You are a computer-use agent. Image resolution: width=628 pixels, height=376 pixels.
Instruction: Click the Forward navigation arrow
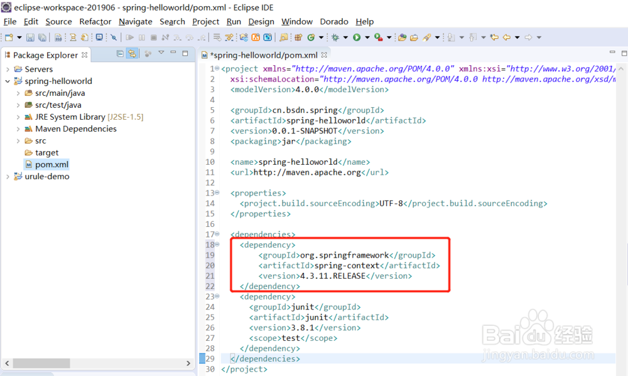click(x=528, y=38)
